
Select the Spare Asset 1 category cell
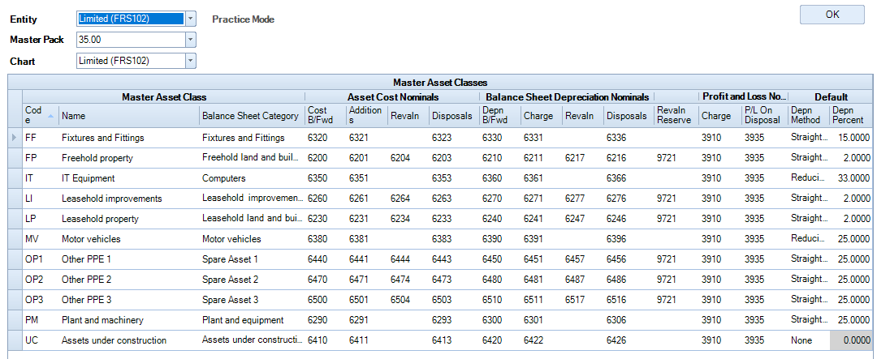point(252,259)
